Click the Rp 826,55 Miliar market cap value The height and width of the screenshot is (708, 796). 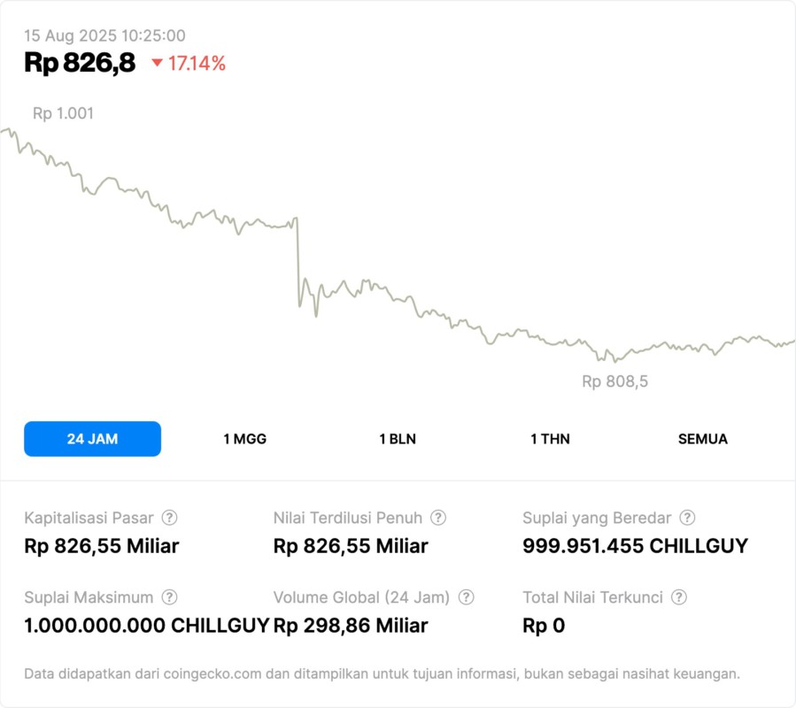click(x=101, y=546)
